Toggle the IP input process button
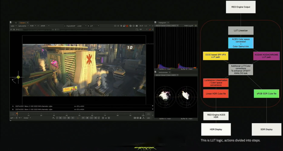 click(38, 26)
